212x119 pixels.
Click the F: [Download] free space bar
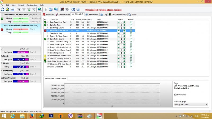pos(21,74)
